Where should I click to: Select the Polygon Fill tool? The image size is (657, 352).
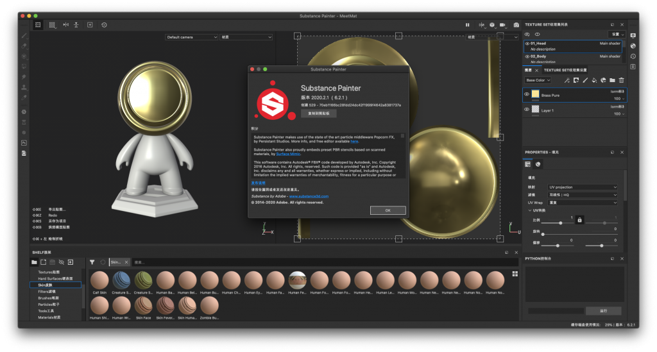(24, 67)
